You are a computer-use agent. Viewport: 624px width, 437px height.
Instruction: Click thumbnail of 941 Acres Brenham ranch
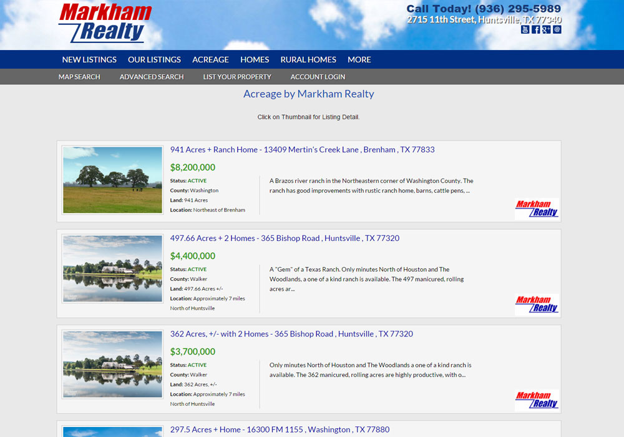pyautogui.click(x=112, y=180)
